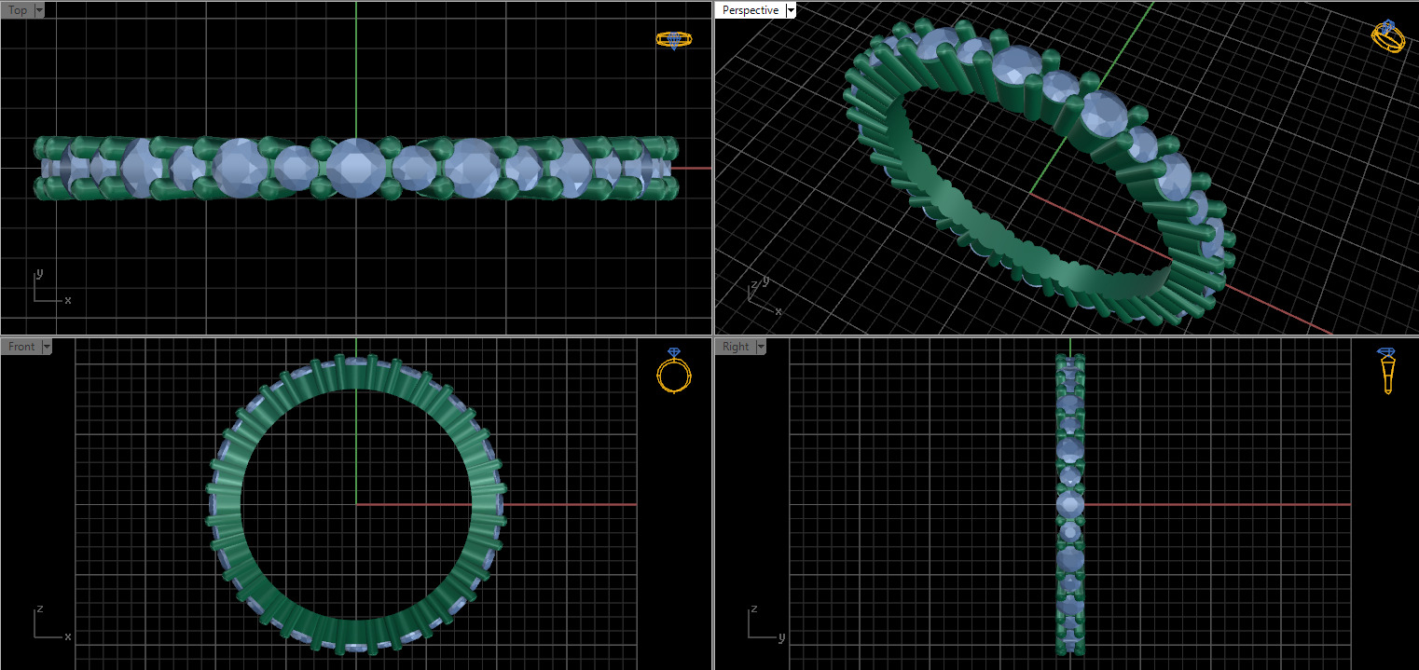Click the ring orientation icon in Perspective viewport

[x=1387, y=36]
